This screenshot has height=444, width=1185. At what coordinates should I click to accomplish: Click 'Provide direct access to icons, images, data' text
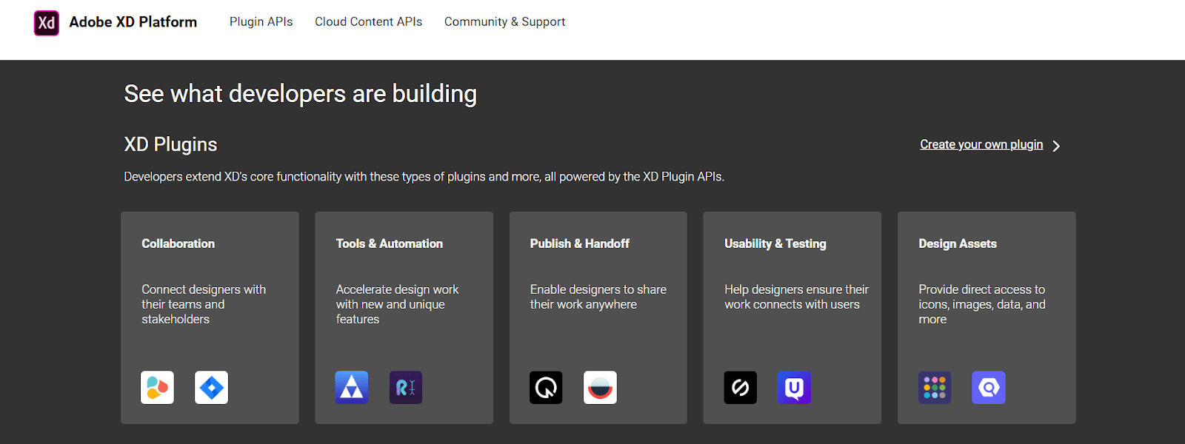(x=982, y=304)
